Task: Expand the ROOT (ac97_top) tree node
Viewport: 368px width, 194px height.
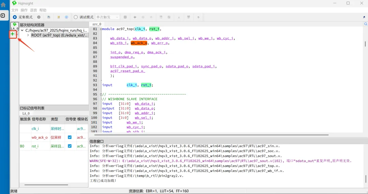Action: (28, 35)
